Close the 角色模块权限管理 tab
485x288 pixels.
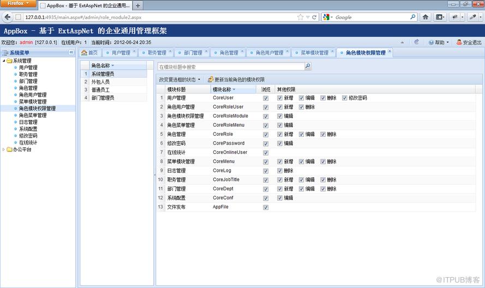point(390,51)
